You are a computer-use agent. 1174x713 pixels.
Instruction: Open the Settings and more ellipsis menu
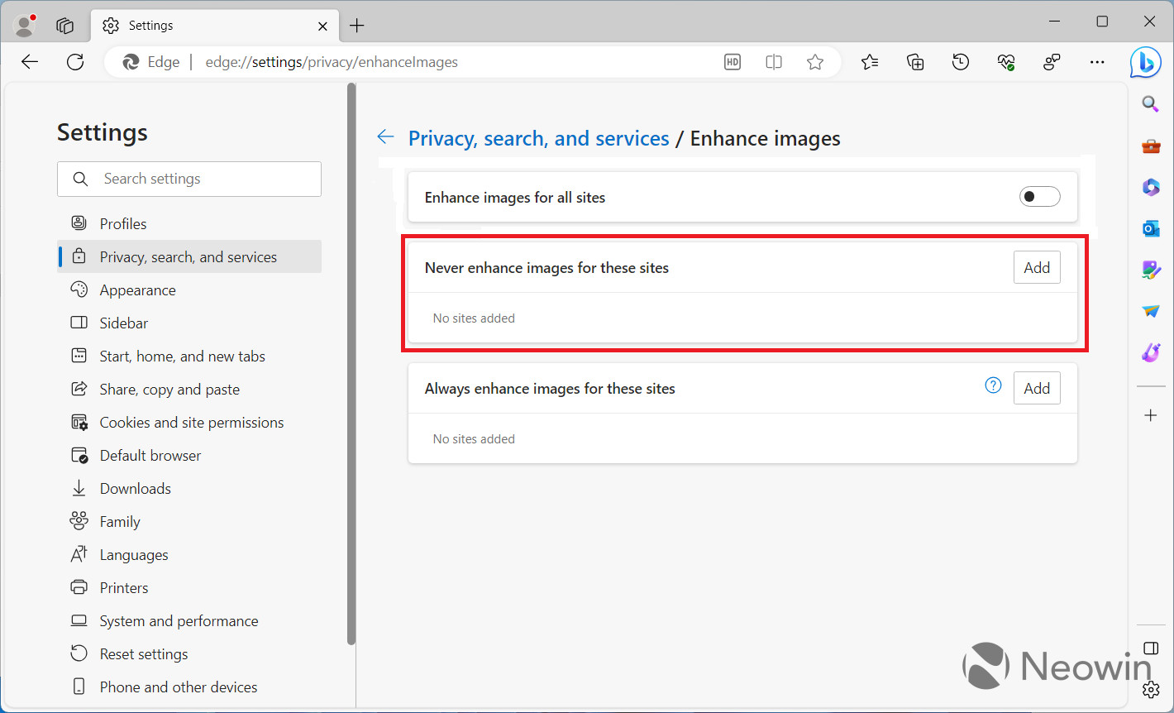pos(1097,62)
